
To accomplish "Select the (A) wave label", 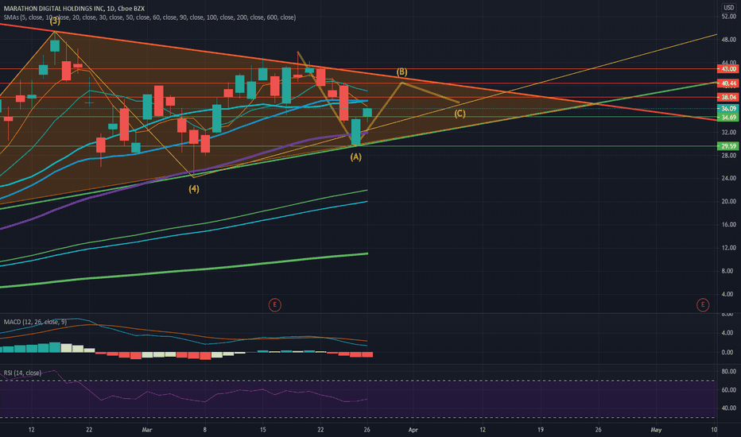I will [x=356, y=157].
